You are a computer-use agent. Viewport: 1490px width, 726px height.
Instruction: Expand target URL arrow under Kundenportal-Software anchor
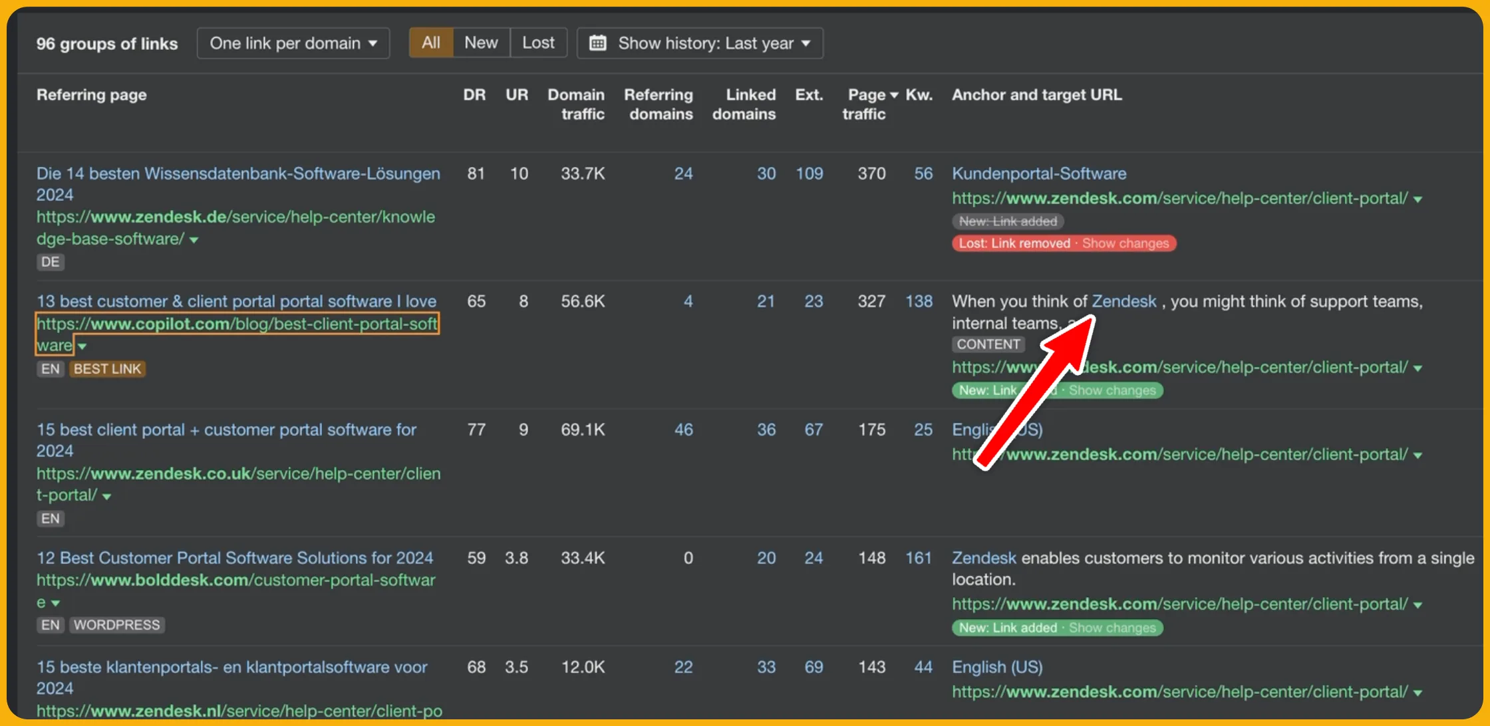(x=1417, y=199)
